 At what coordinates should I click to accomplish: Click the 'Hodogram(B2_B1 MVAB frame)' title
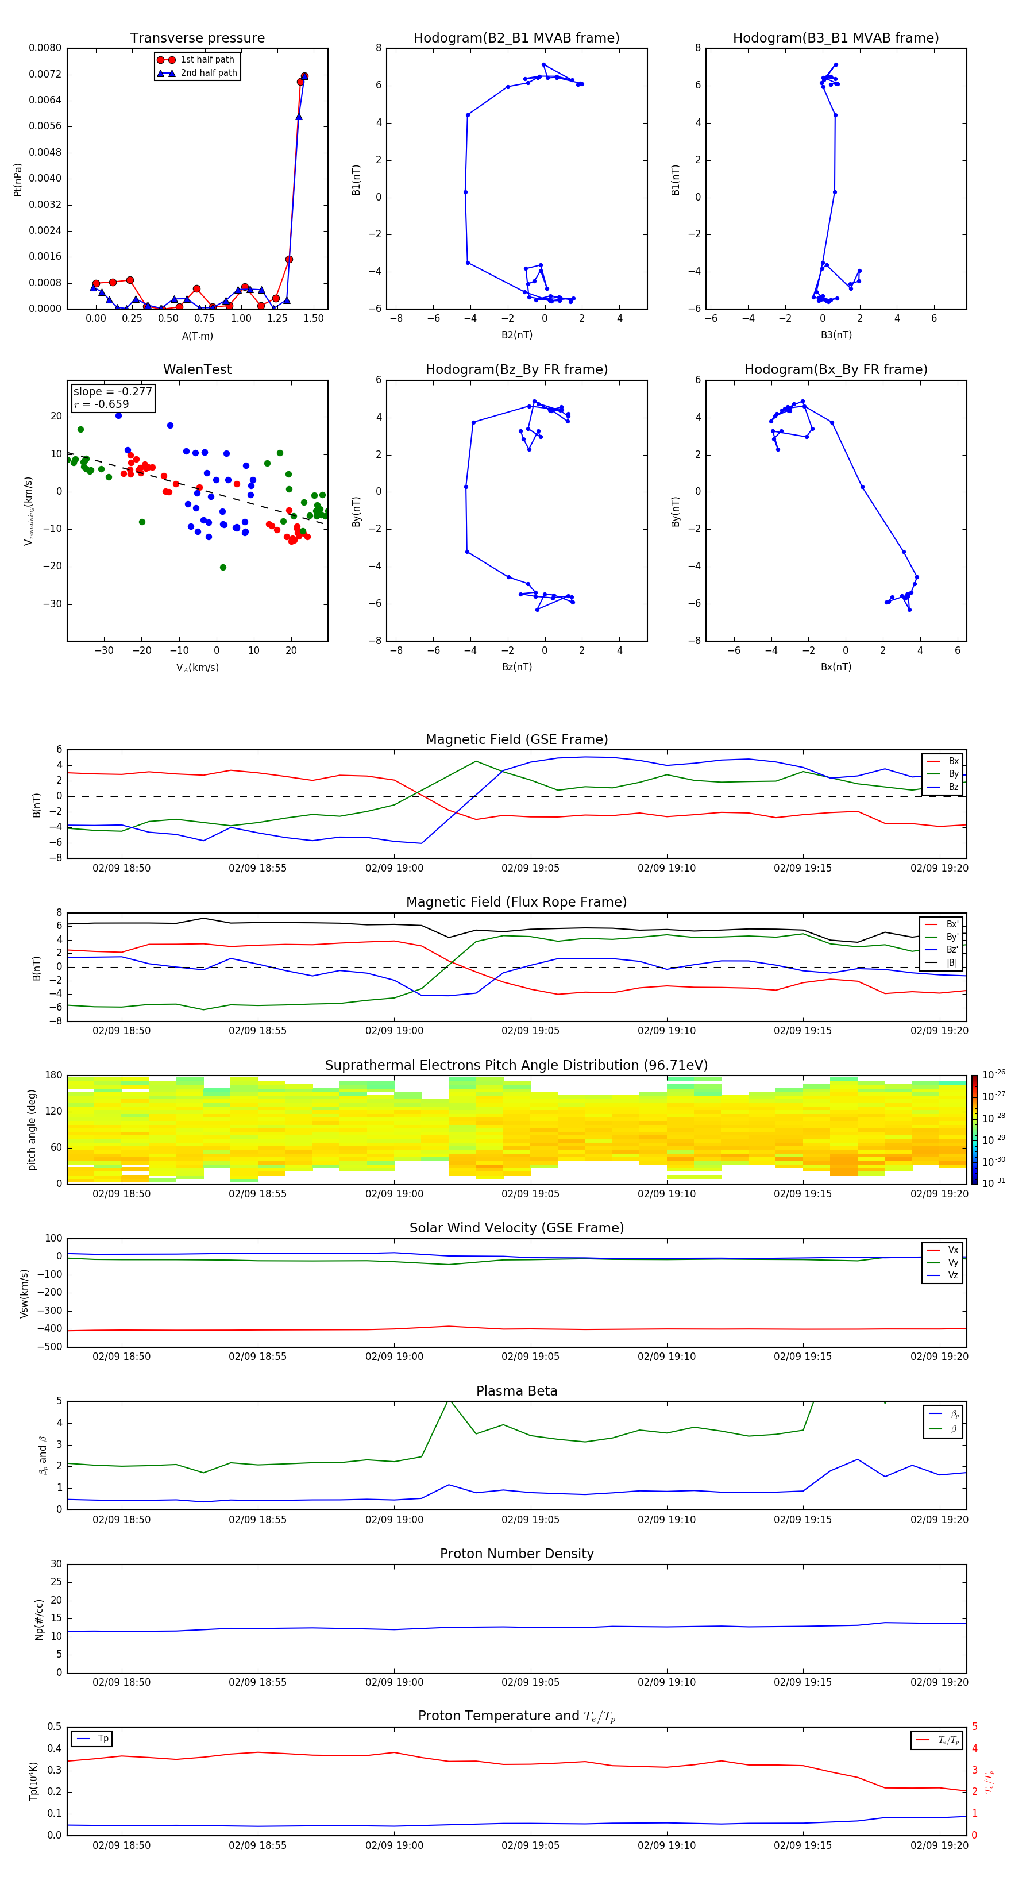pos(516,38)
